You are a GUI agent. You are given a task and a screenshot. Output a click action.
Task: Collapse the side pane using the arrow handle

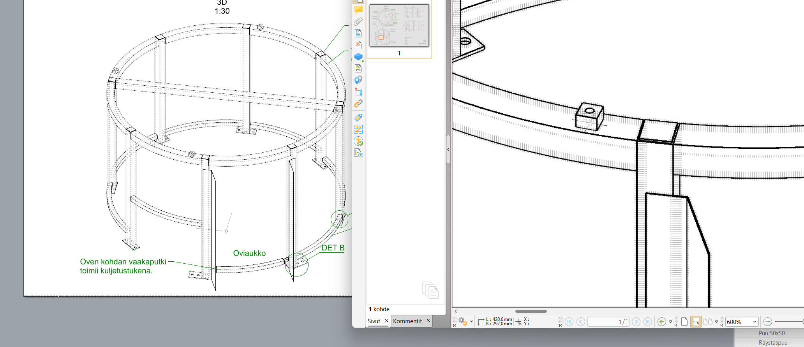tap(448, 150)
